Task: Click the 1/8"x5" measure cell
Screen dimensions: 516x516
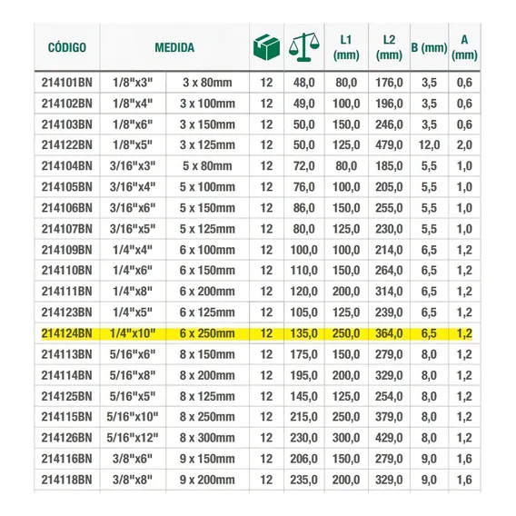Action: point(133,144)
